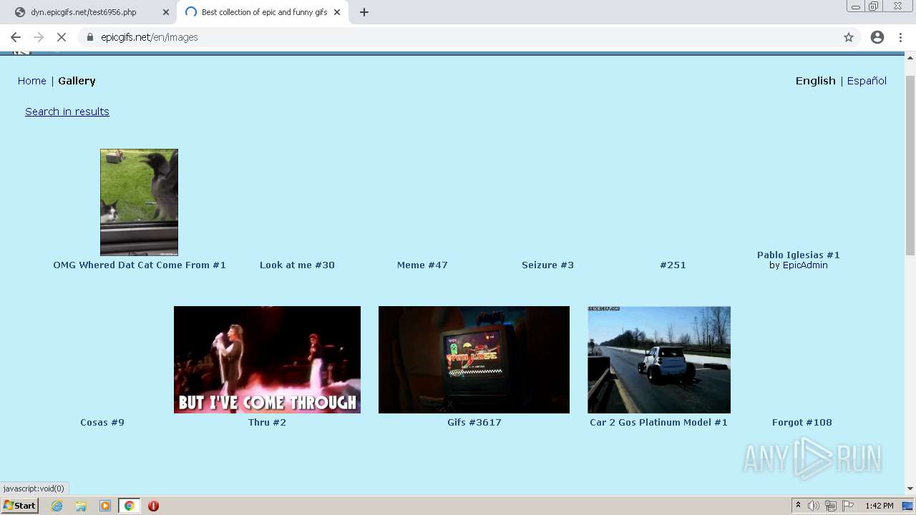Stop loading the page
The height and width of the screenshot is (515, 916).
coord(61,37)
